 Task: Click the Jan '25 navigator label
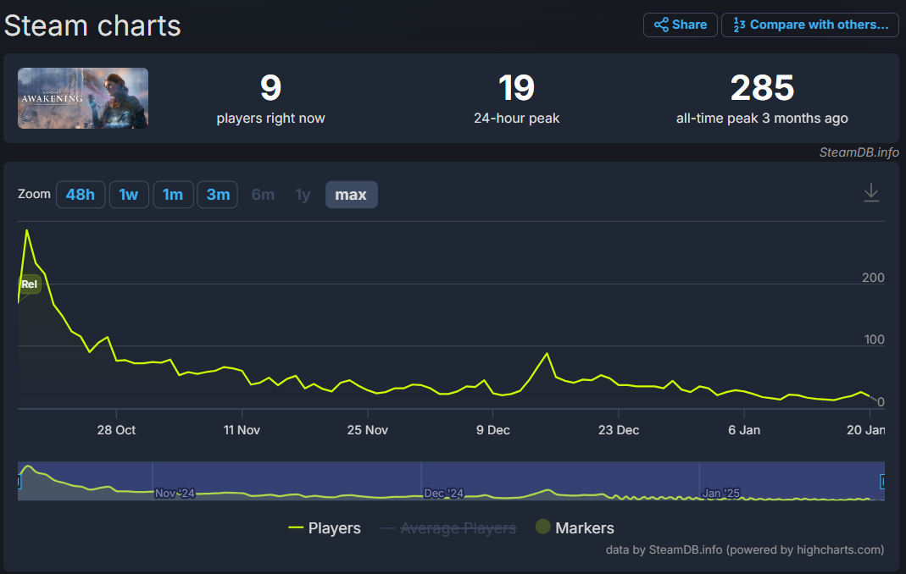click(720, 494)
